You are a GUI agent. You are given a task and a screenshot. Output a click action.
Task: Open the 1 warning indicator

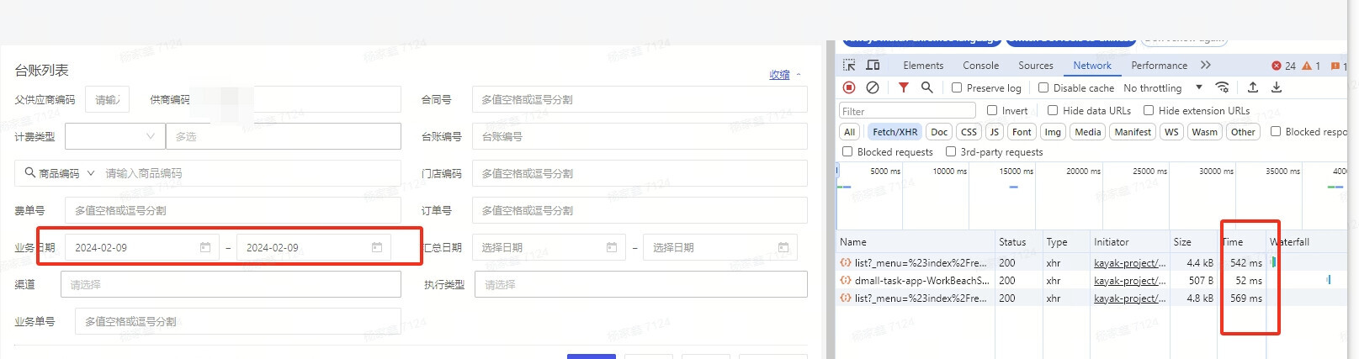[x=1311, y=66]
